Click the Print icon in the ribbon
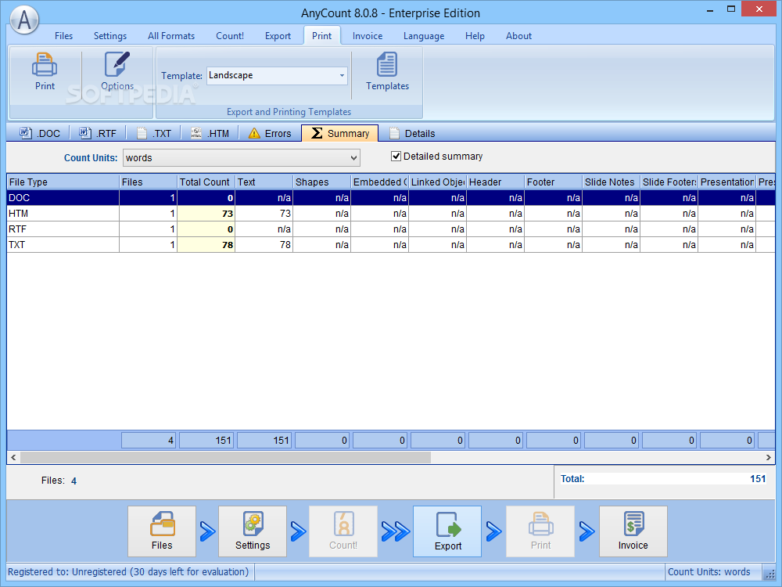This screenshot has height=587, width=782. coord(45,72)
